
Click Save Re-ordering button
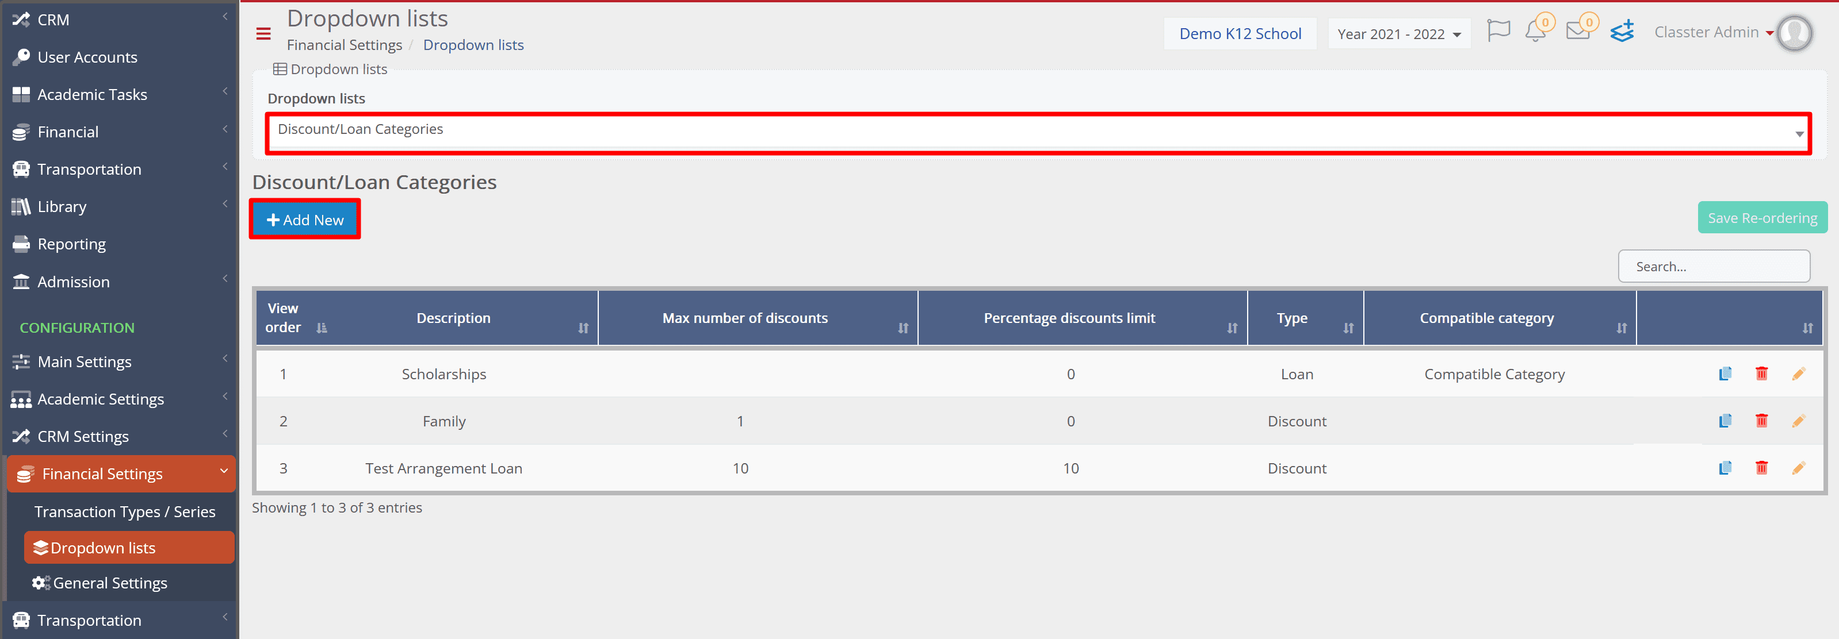coord(1762,218)
